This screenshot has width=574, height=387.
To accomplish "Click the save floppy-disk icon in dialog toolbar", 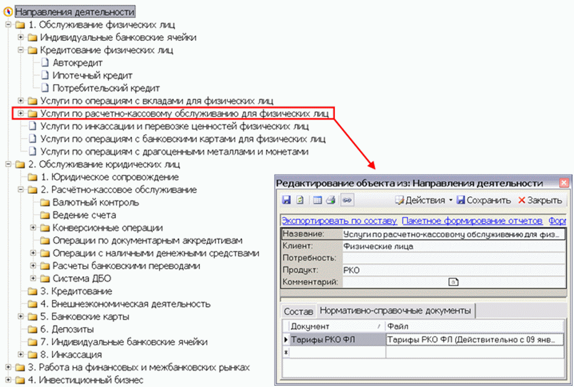I will coord(286,201).
